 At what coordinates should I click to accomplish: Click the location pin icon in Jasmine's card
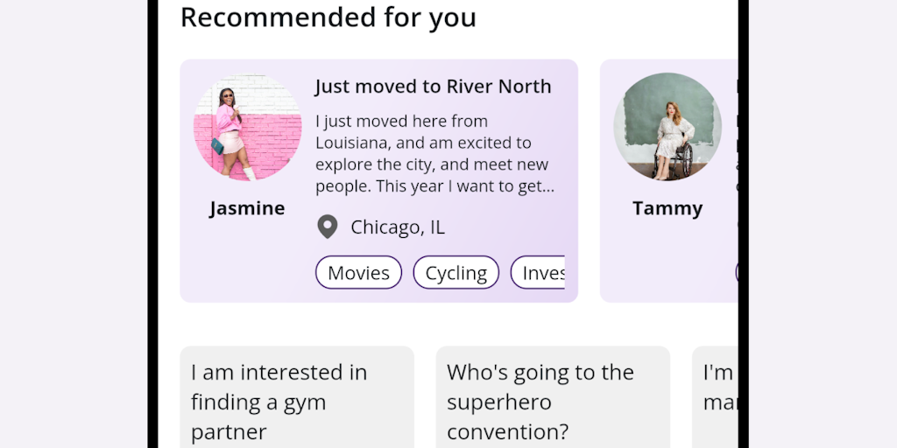(327, 227)
